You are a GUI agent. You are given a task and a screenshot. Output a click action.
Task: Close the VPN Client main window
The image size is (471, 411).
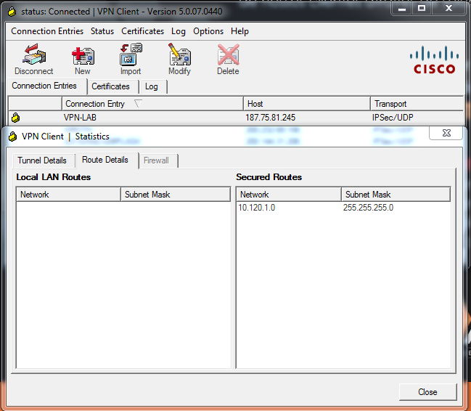click(449, 9)
